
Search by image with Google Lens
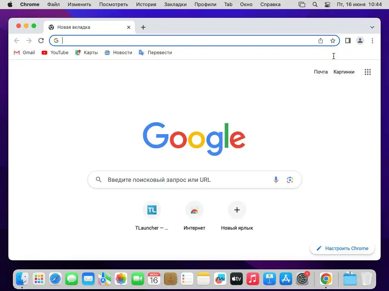coord(290,180)
